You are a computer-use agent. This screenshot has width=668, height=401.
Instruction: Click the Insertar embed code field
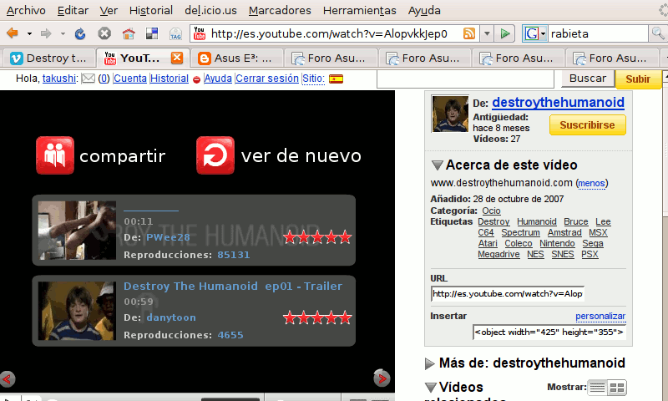[x=549, y=332]
